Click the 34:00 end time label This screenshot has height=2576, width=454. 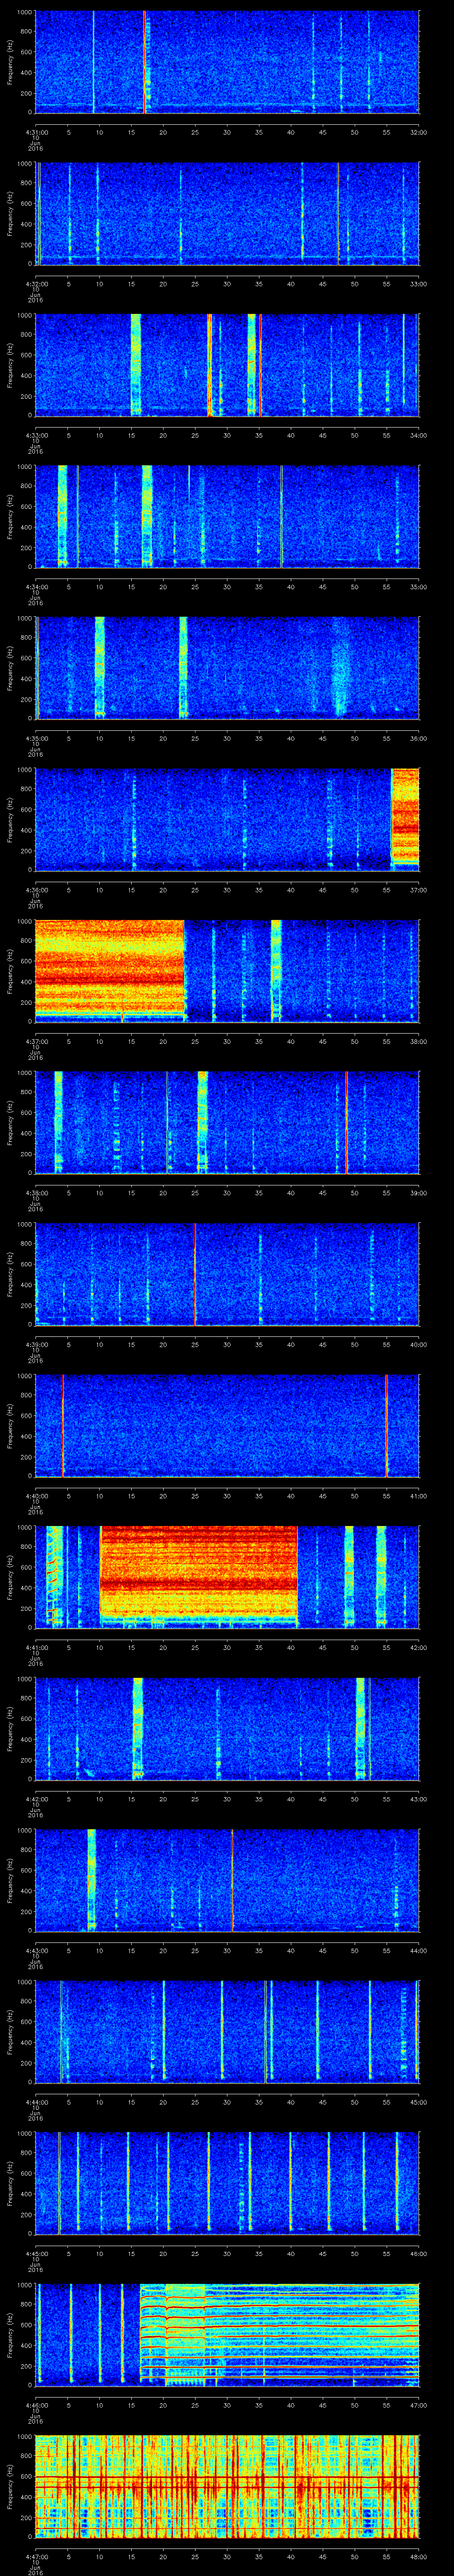tap(418, 435)
